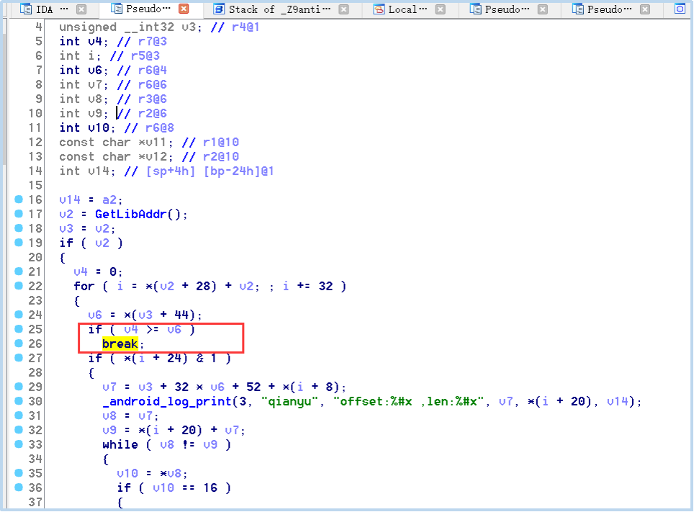
Task: Toggle breakpoint dot on line 26
Action: pos(19,343)
